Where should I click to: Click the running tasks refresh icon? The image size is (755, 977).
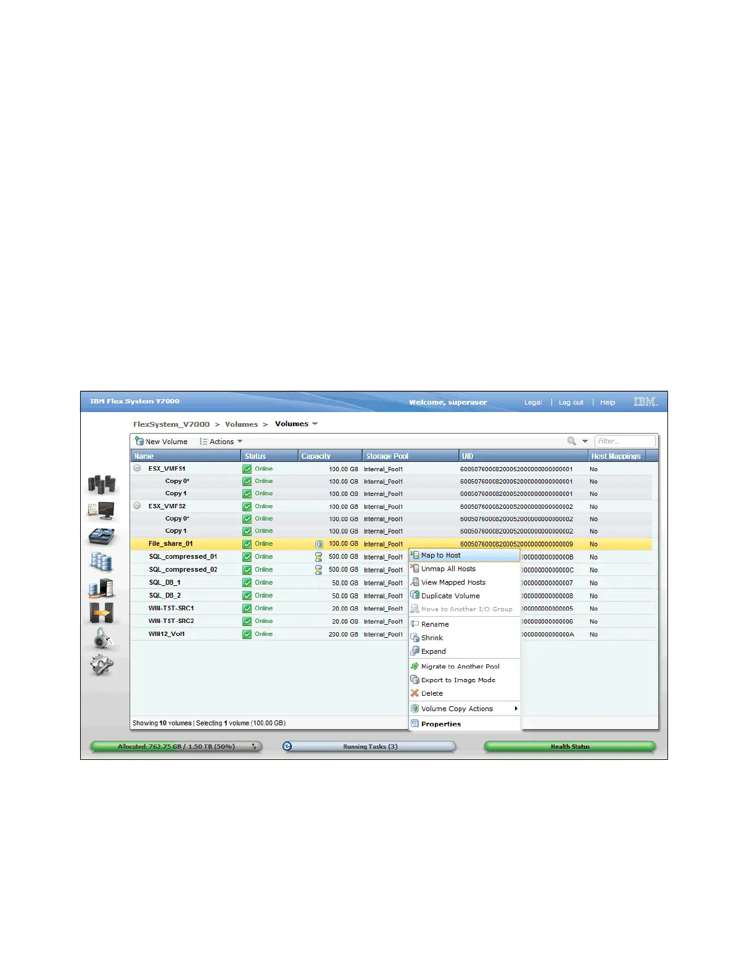[x=287, y=746]
